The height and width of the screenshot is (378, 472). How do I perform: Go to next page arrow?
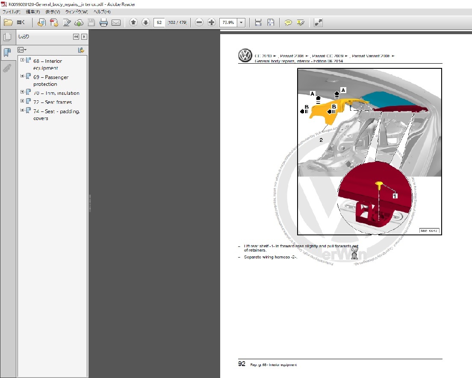(x=146, y=22)
